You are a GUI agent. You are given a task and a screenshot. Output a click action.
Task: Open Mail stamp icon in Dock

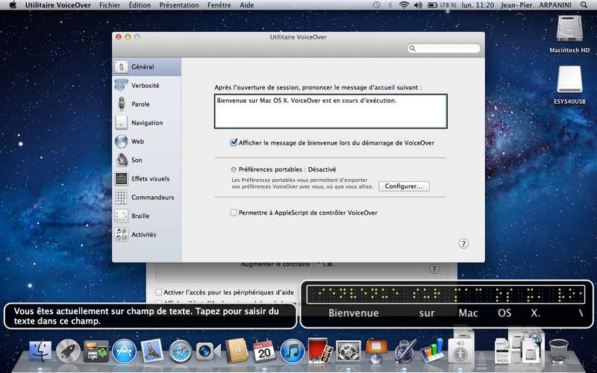pos(152,351)
